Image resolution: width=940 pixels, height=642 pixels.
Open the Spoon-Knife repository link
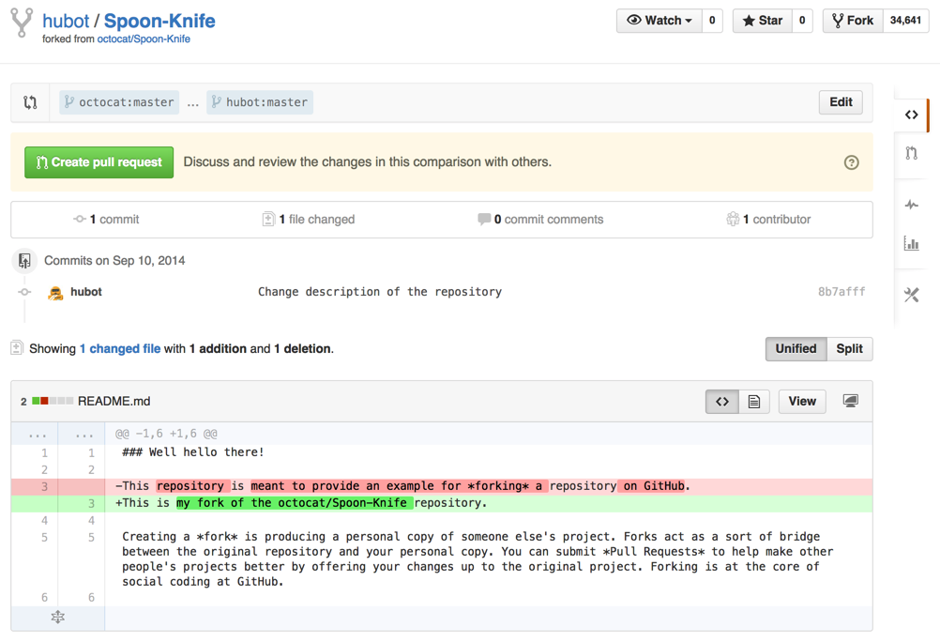click(159, 21)
